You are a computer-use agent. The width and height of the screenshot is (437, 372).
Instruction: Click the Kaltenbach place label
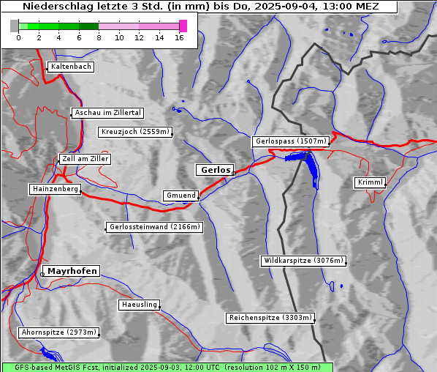71,67
